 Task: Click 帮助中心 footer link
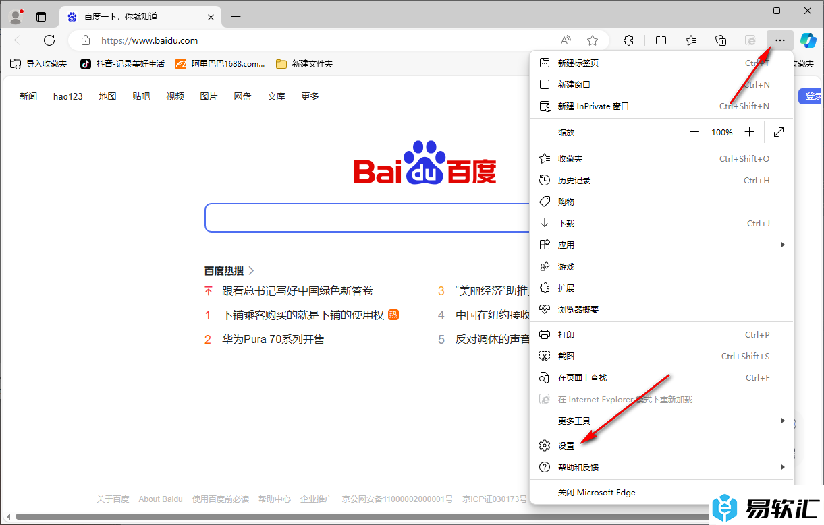tap(275, 499)
